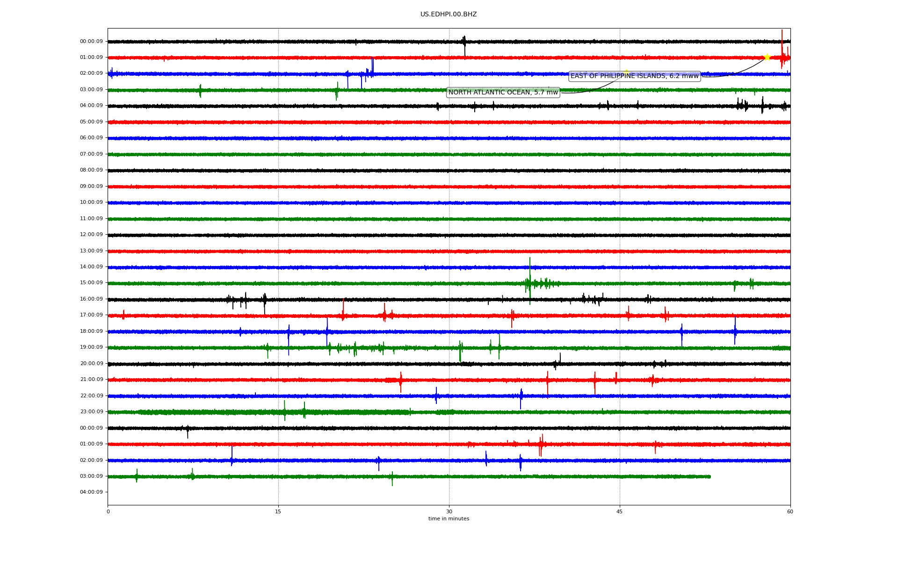Click the 20:00:09 time label

(x=91, y=364)
